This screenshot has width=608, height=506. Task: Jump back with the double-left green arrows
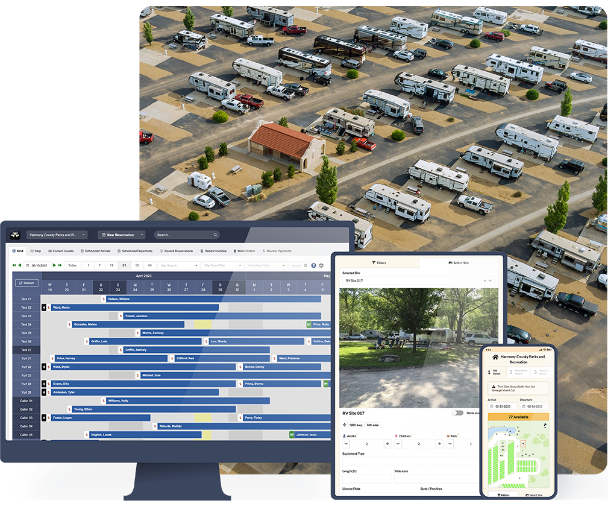pyautogui.click(x=14, y=265)
